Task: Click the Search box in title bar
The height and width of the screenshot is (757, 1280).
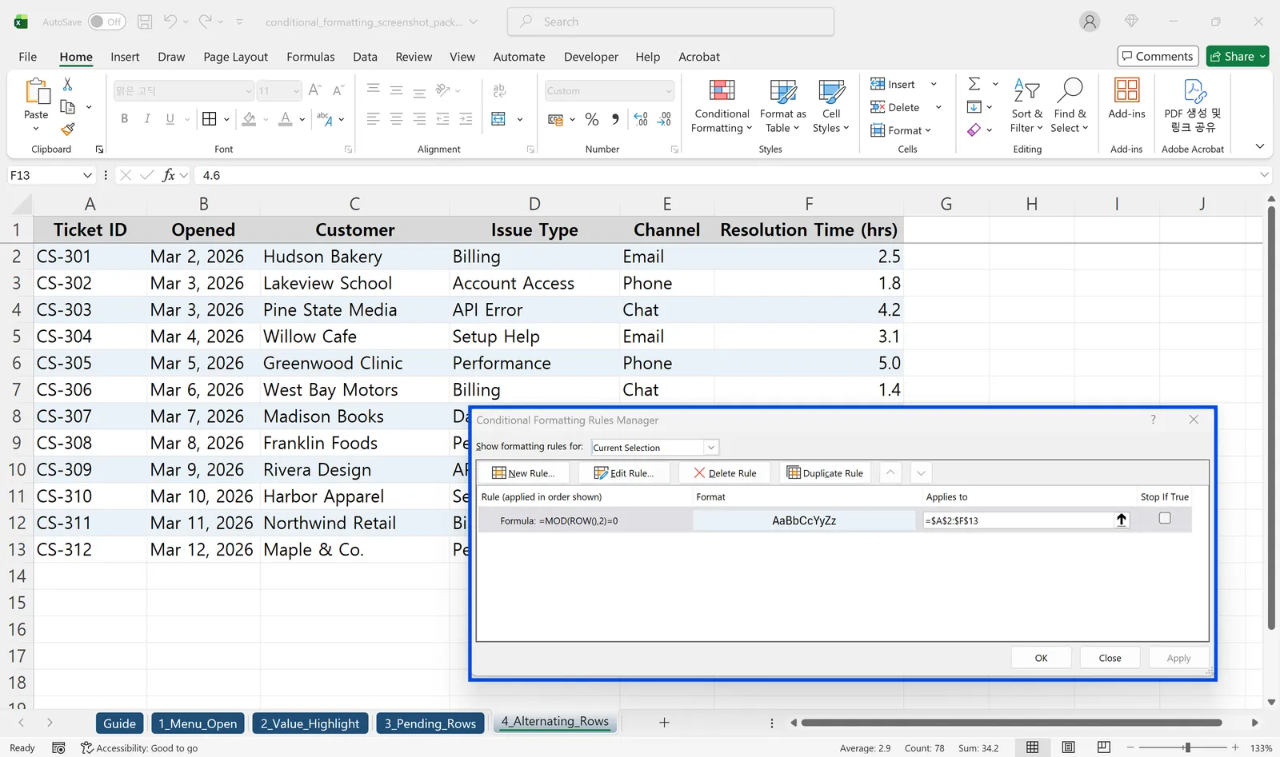Action: click(670, 22)
